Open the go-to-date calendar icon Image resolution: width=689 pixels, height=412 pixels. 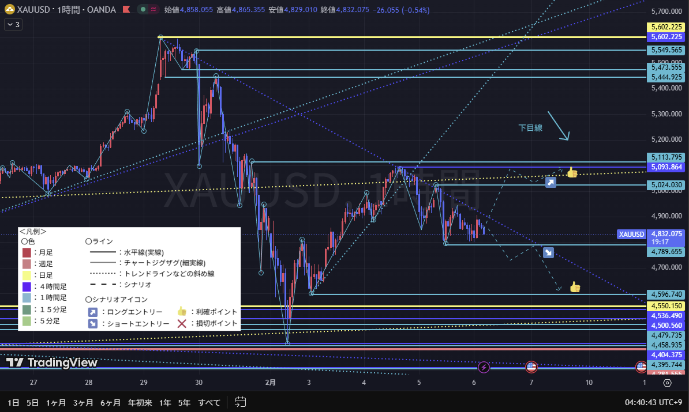[241, 402]
